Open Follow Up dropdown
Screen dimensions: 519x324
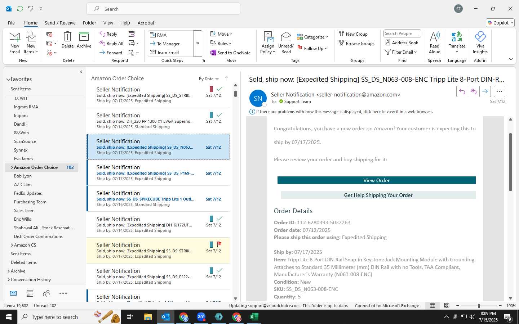[x=312, y=48]
